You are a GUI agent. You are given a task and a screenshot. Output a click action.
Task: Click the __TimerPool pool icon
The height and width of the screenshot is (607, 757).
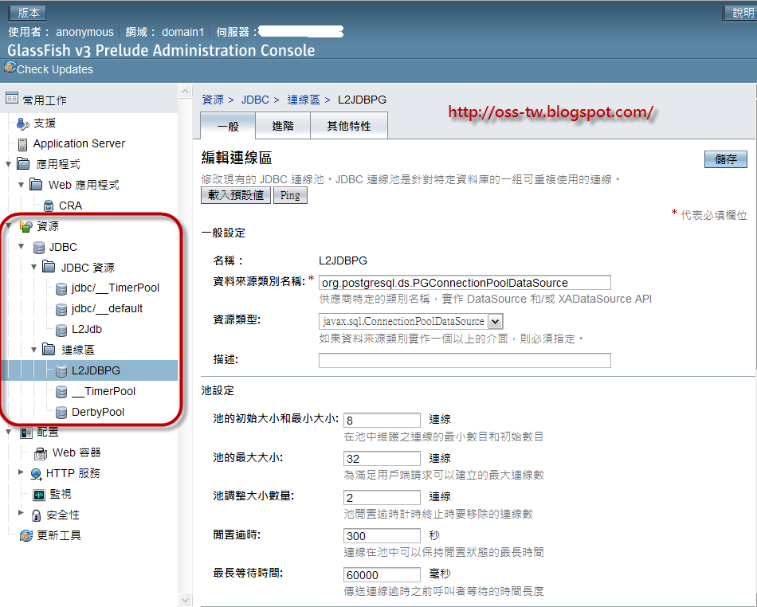click(61, 391)
